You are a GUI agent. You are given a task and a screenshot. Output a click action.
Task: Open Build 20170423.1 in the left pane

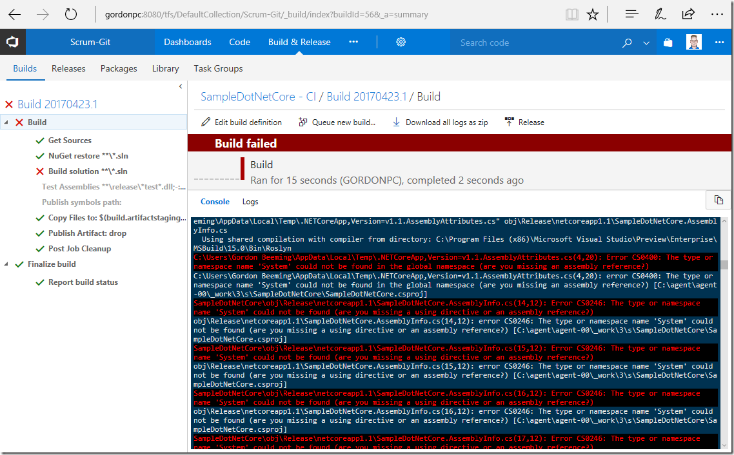click(57, 104)
